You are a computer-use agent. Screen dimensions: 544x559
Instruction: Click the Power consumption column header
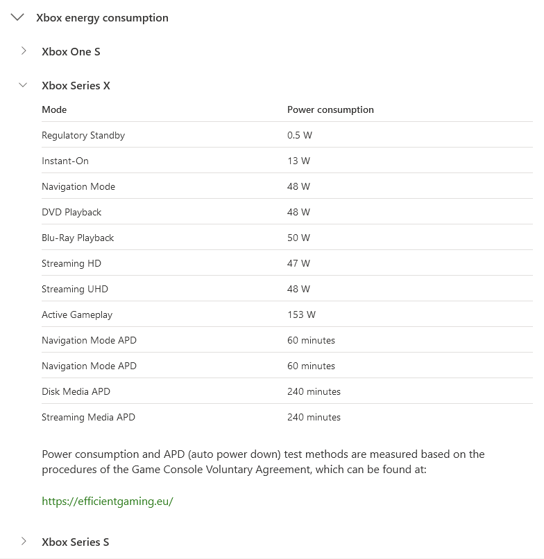click(330, 110)
